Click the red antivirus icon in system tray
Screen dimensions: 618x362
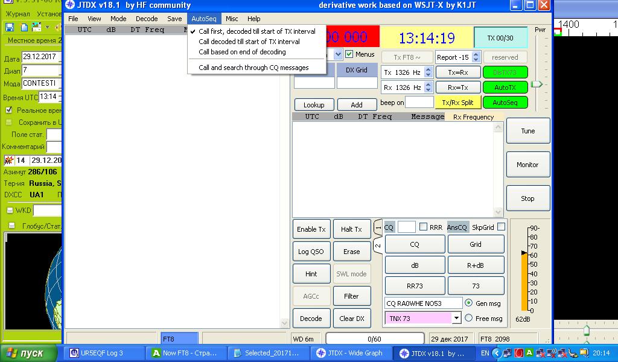pos(518,353)
